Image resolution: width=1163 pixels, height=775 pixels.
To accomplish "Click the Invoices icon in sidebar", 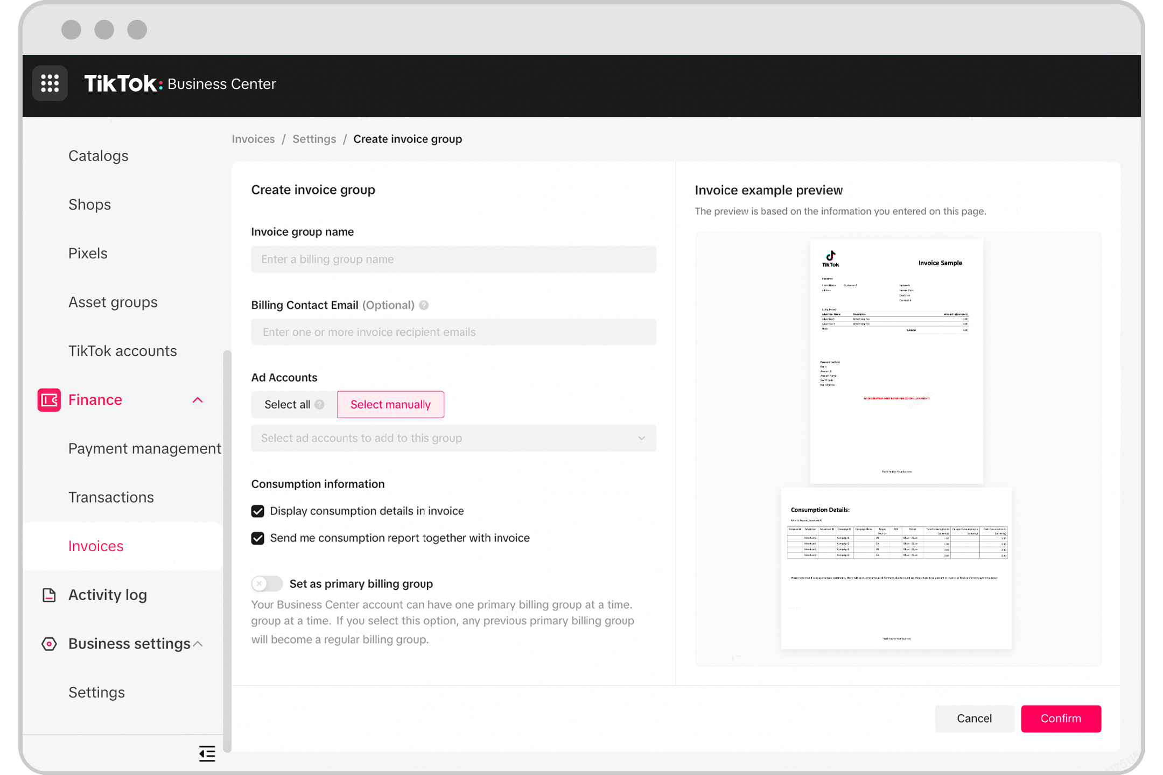I will [96, 546].
